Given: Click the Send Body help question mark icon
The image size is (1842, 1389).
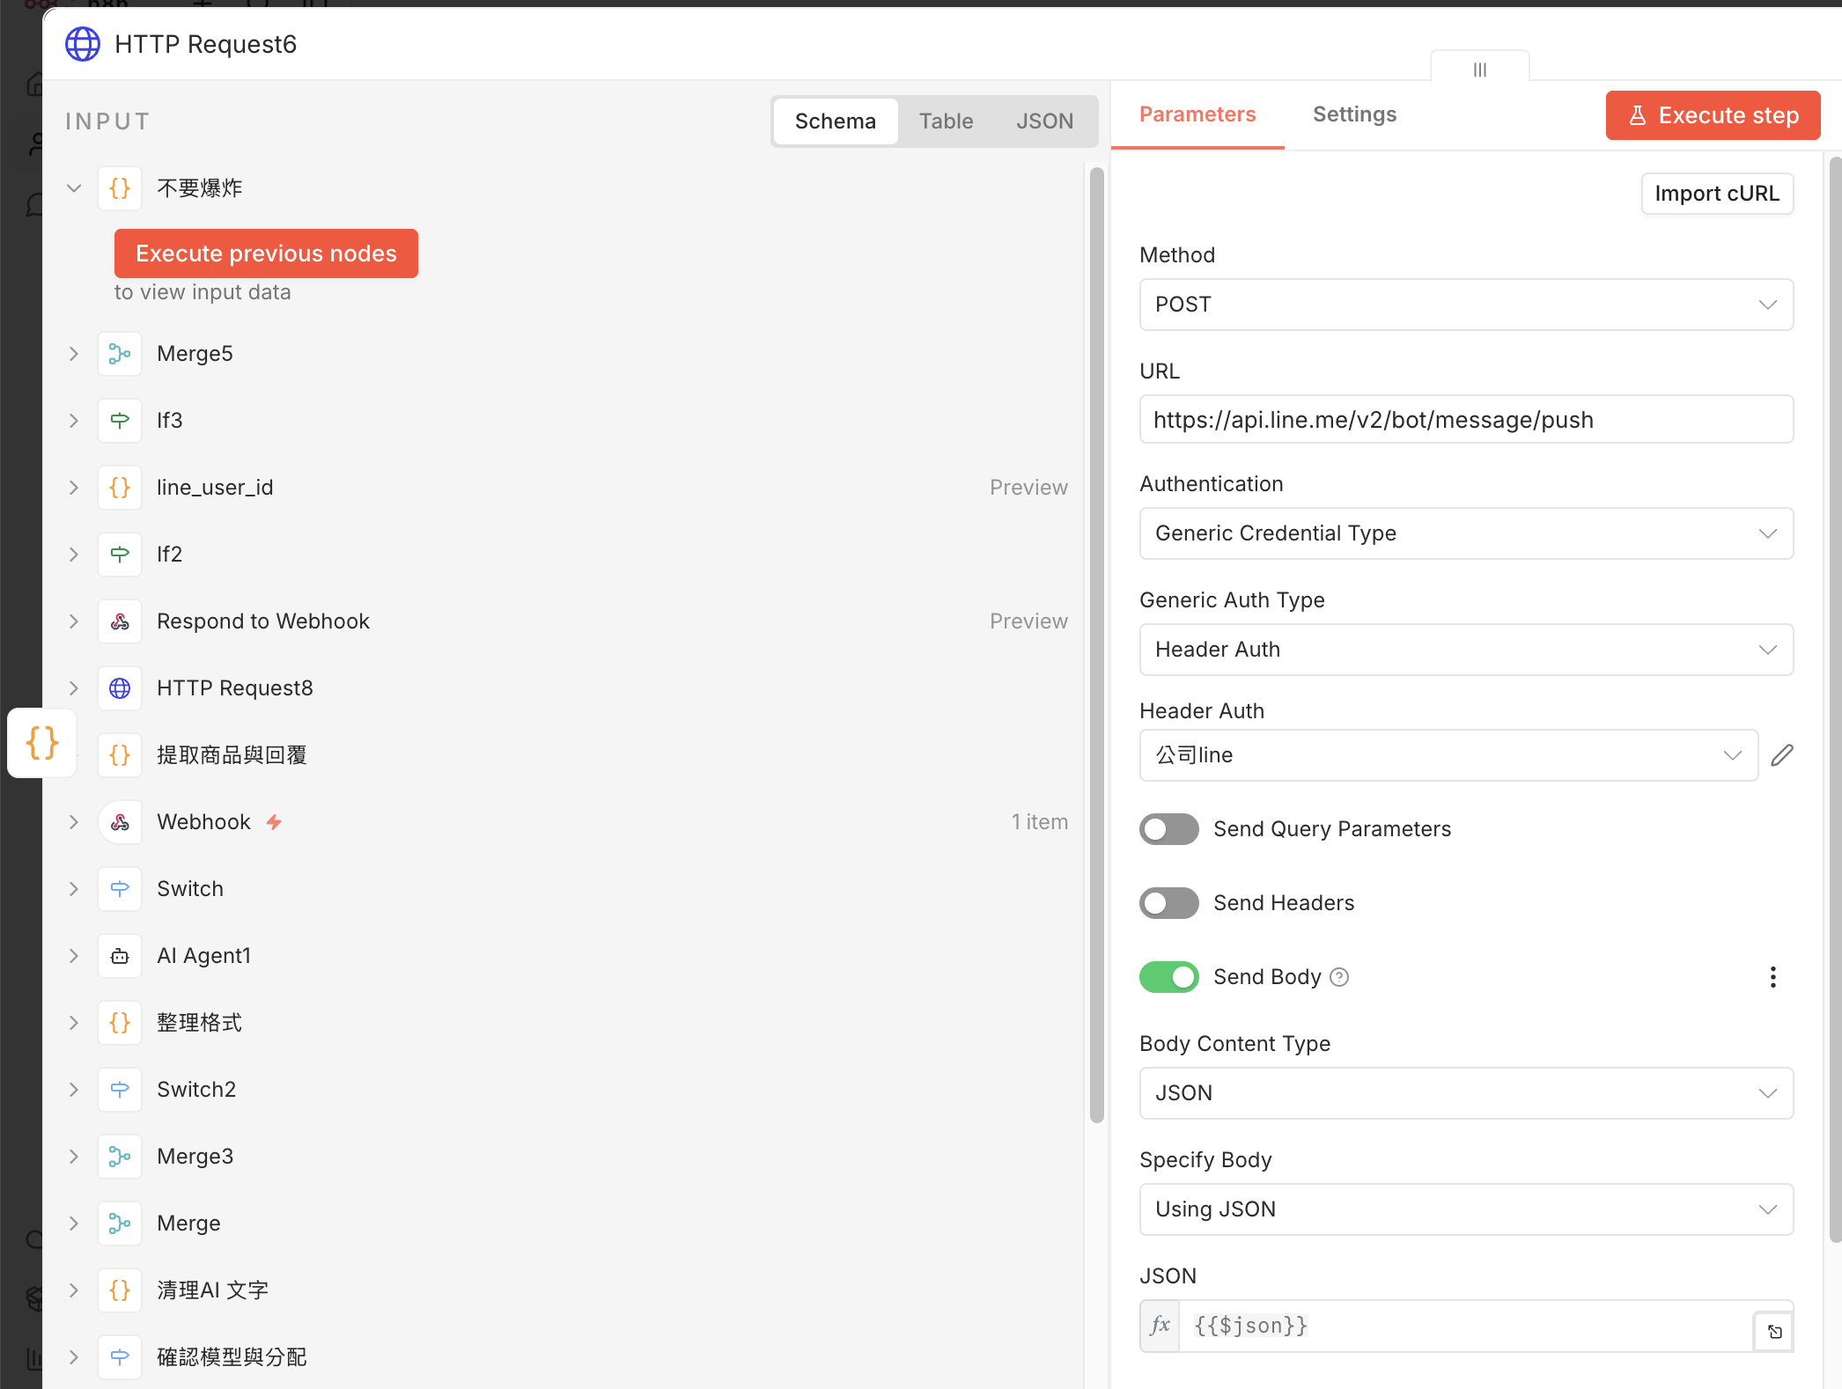Looking at the screenshot, I should tap(1339, 977).
